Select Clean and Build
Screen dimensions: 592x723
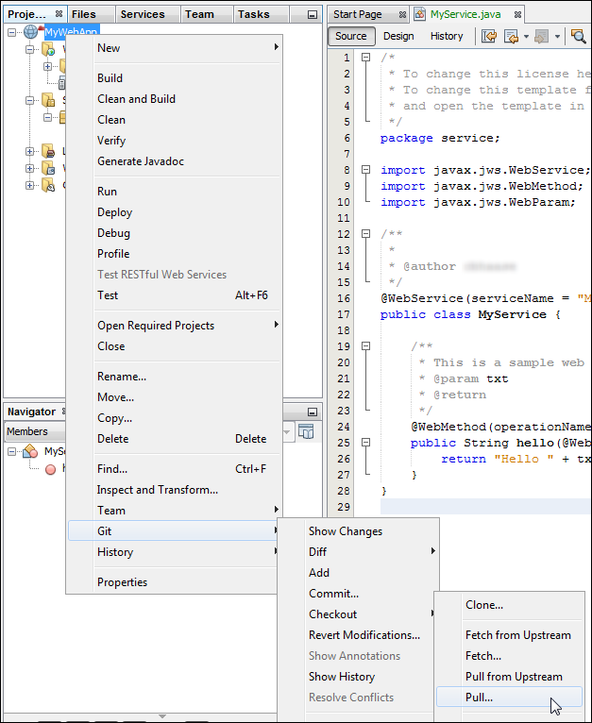(x=175, y=99)
